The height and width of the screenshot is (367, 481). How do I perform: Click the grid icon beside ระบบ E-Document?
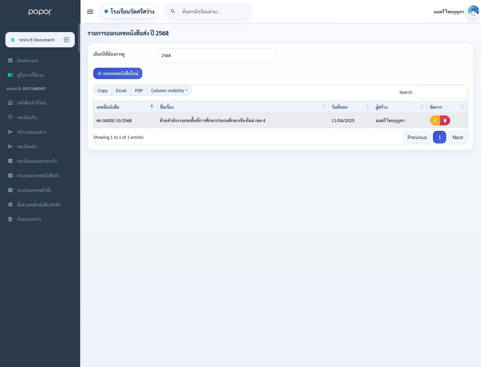[66, 40]
